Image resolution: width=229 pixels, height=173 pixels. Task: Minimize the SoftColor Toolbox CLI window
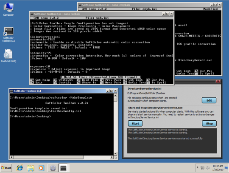[108, 91]
